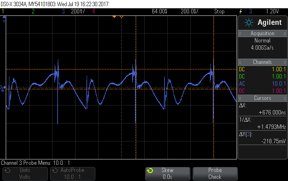The height and width of the screenshot is (181, 288).
Task: Click the 64.00ns delay readout
Action: (x=159, y=12)
